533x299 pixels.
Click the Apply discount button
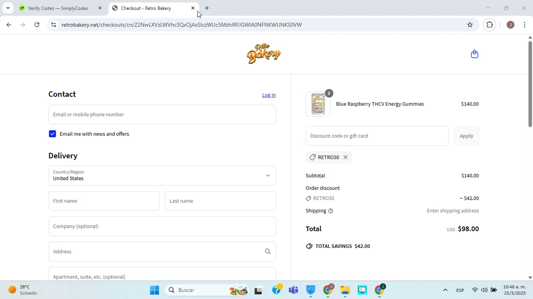click(467, 136)
